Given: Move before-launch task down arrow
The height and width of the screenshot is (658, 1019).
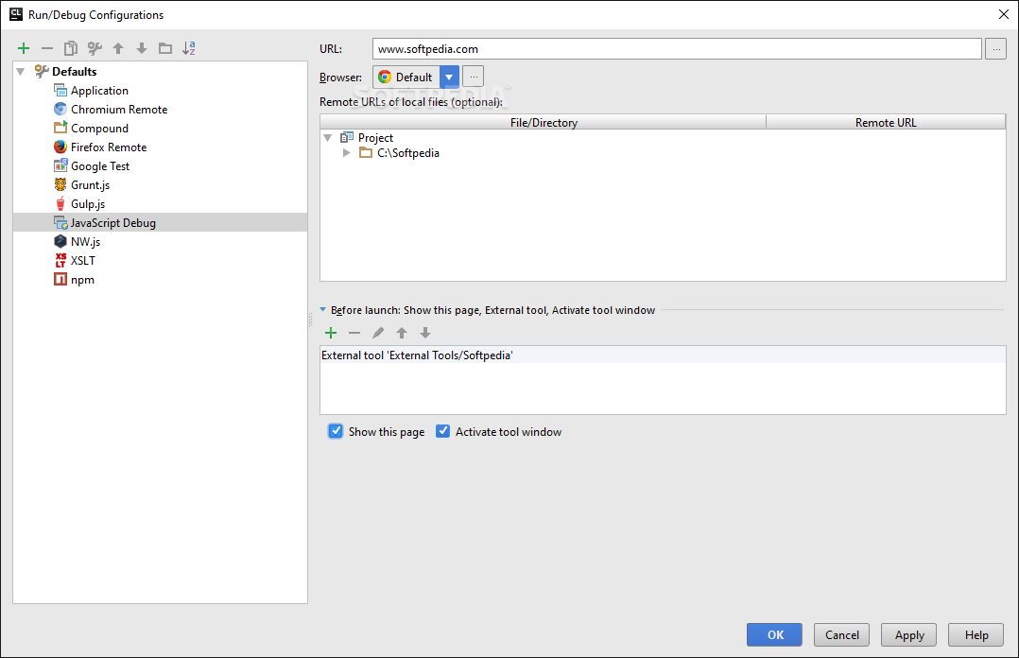Looking at the screenshot, I should click(x=425, y=333).
